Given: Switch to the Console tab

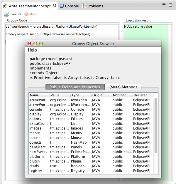Looking at the screenshot, I should coord(69,6).
